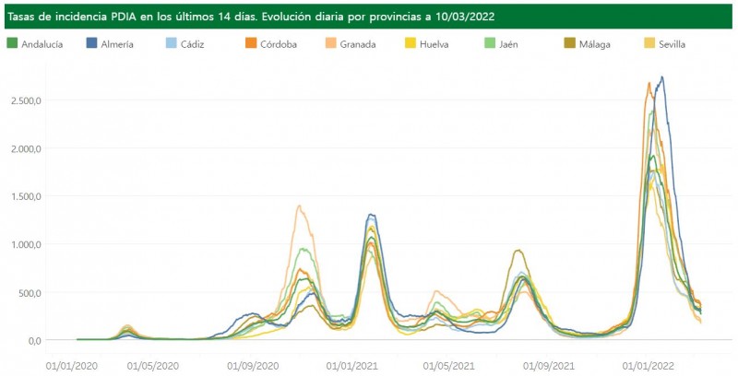Click the Andalucía green legend swatch
738x376 pixels.
tap(12, 43)
